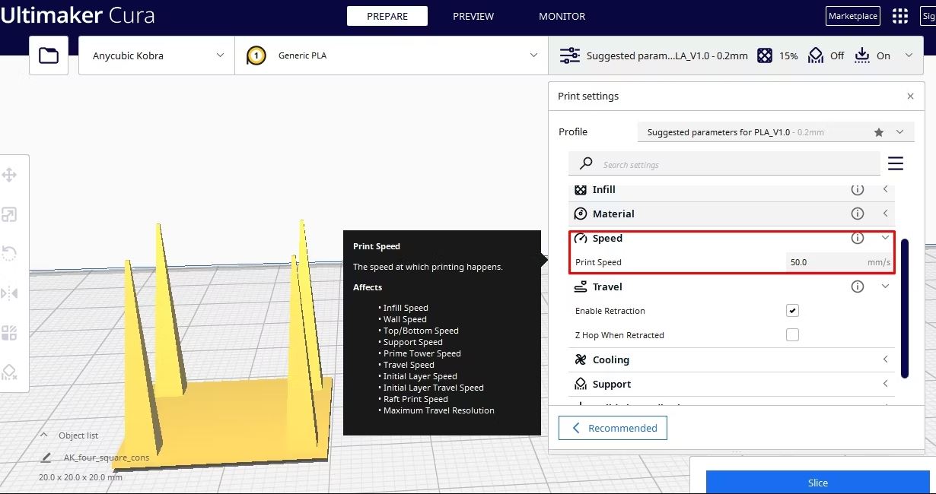936x494 pixels.
Task: Collapse the print settings header chevron
Action: coord(909,55)
